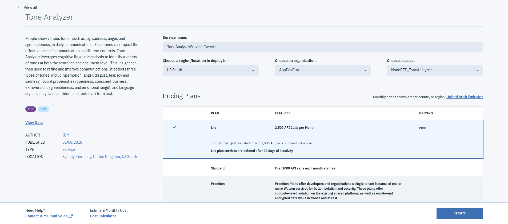The height and width of the screenshot is (224, 508).
Task: Click the back arrow icon beside View all
Action: 19,7
